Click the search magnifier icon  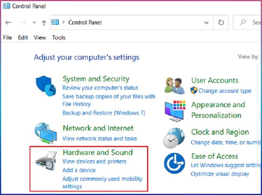pyautogui.click(x=243, y=22)
